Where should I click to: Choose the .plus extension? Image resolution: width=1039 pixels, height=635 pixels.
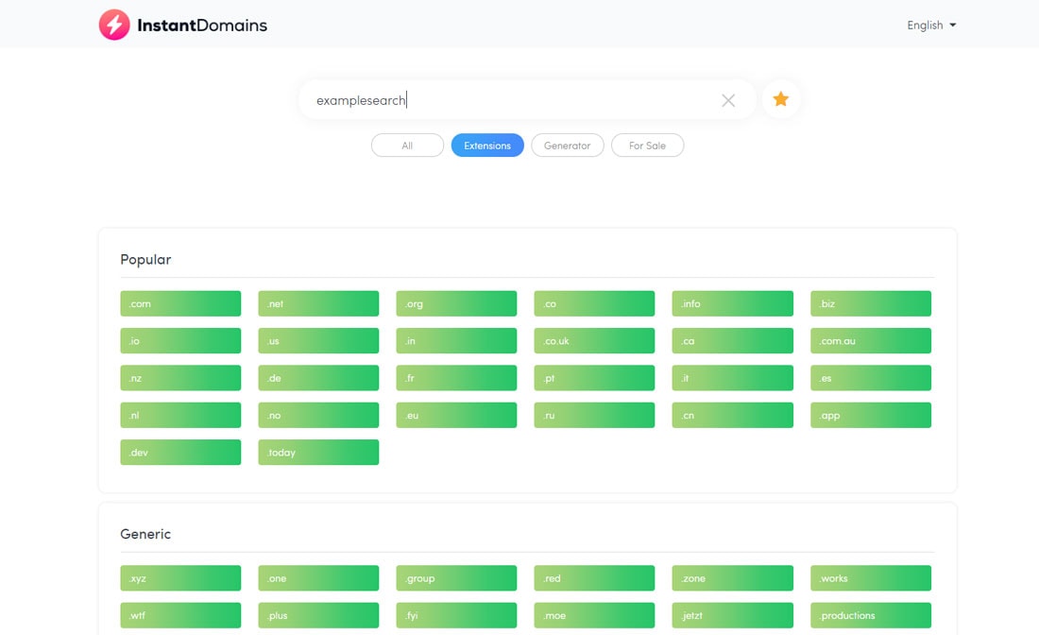(x=318, y=615)
